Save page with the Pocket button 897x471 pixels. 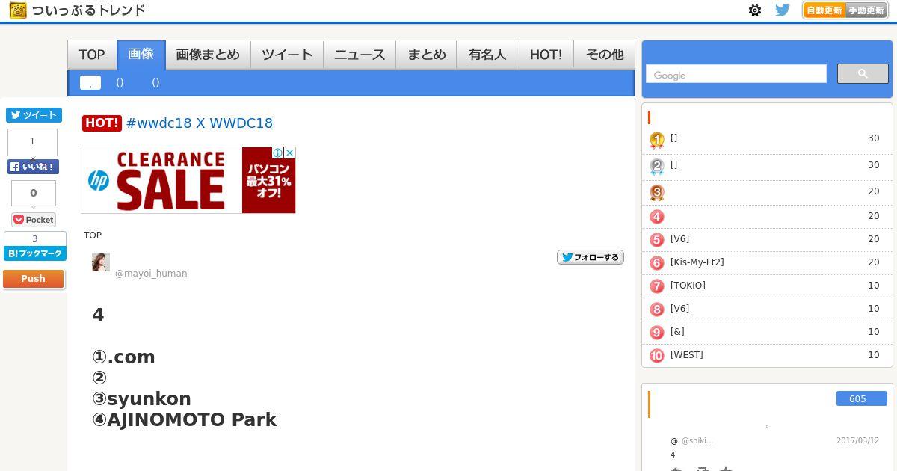point(34,220)
